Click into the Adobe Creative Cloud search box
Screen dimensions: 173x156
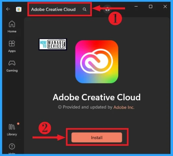click(x=60, y=9)
